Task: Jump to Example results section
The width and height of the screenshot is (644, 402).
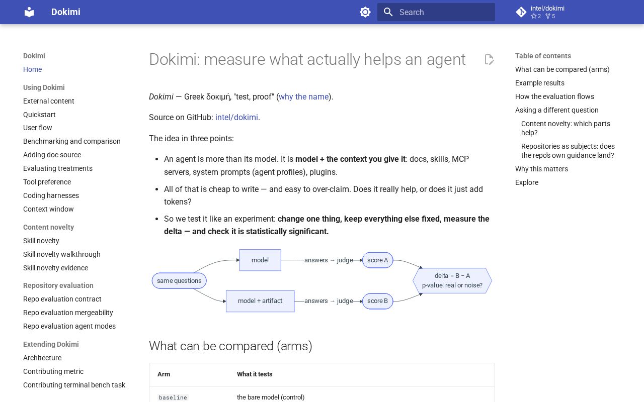Action: click(x=540, y=83)
